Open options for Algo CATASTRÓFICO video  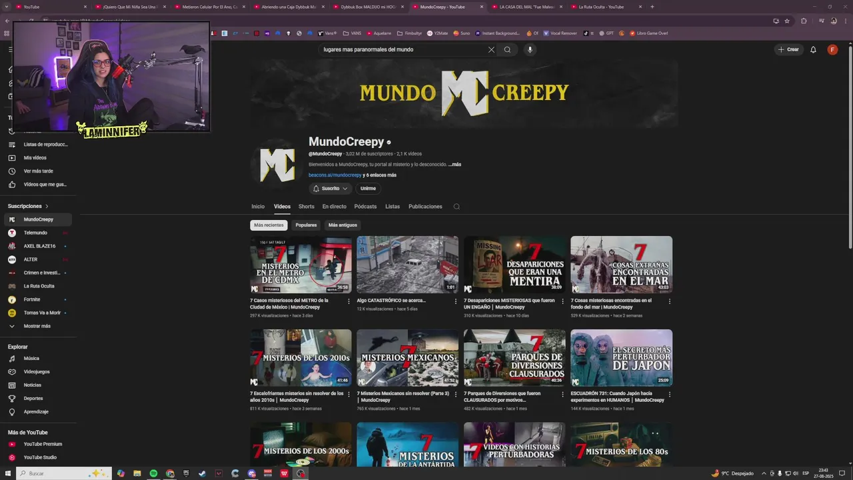click(455, 301)
